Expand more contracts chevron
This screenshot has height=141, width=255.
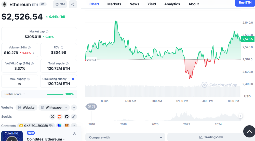point(74,126)
